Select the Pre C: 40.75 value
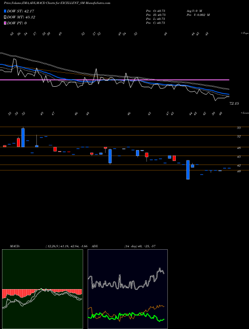The image size is (249, 329). (x=155, y=23)
